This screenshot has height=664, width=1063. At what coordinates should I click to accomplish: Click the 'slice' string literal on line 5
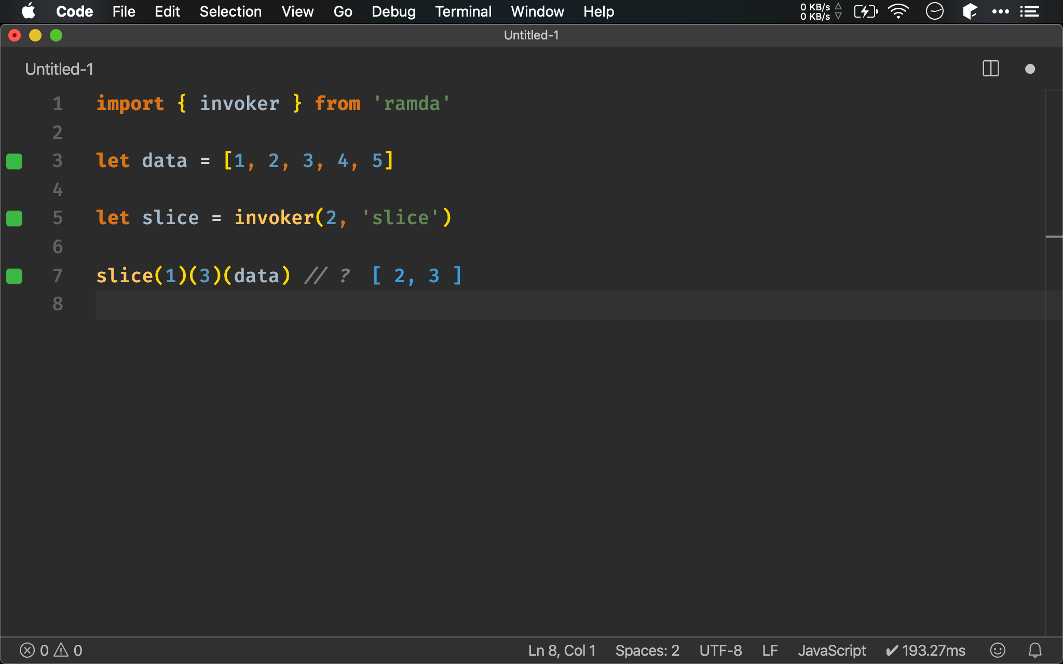pyautogui.click(x=401, y=218)
